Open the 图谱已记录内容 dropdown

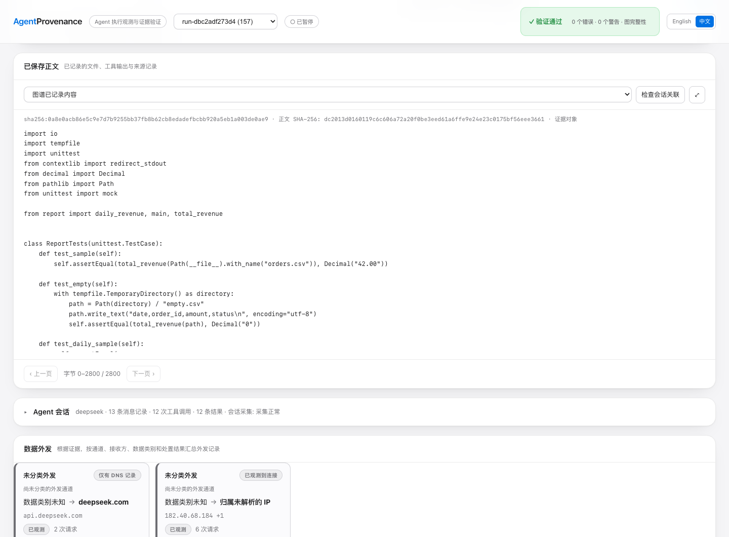tap(328, 95)
